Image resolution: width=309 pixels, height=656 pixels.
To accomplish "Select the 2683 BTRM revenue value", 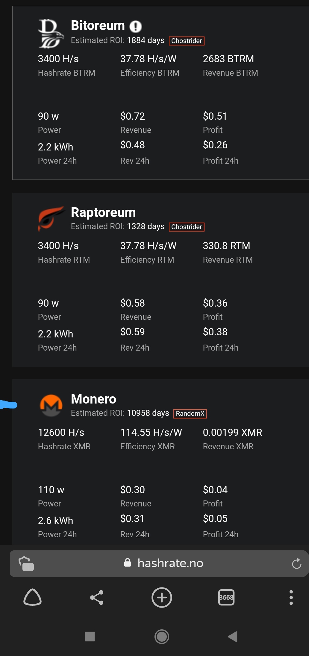I will (228, 59).
